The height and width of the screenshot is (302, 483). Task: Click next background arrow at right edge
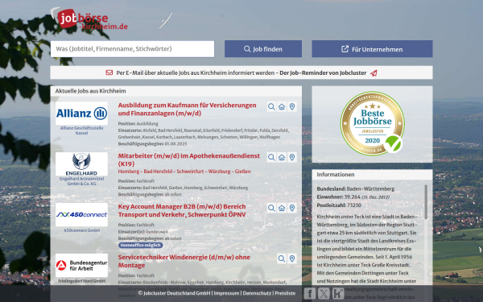480,250
